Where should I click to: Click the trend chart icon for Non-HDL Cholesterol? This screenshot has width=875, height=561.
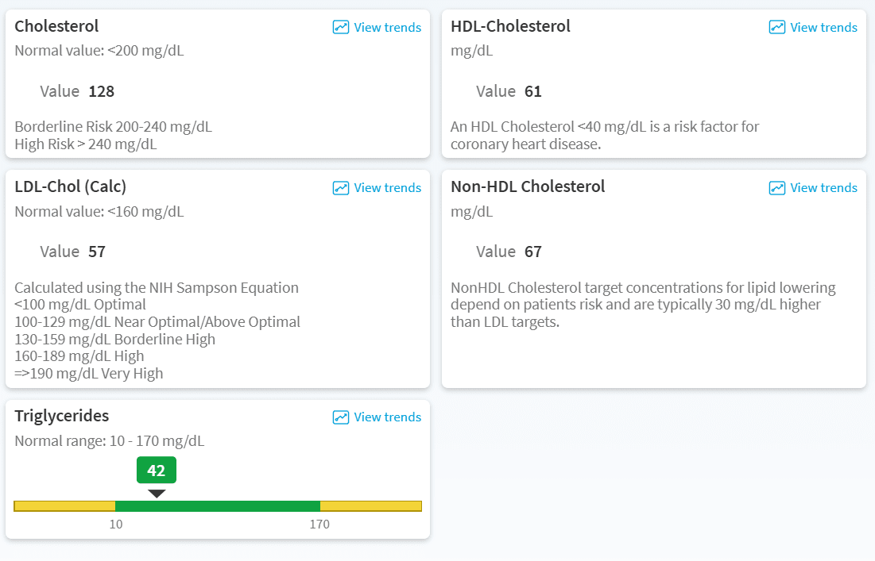point(777,188)
